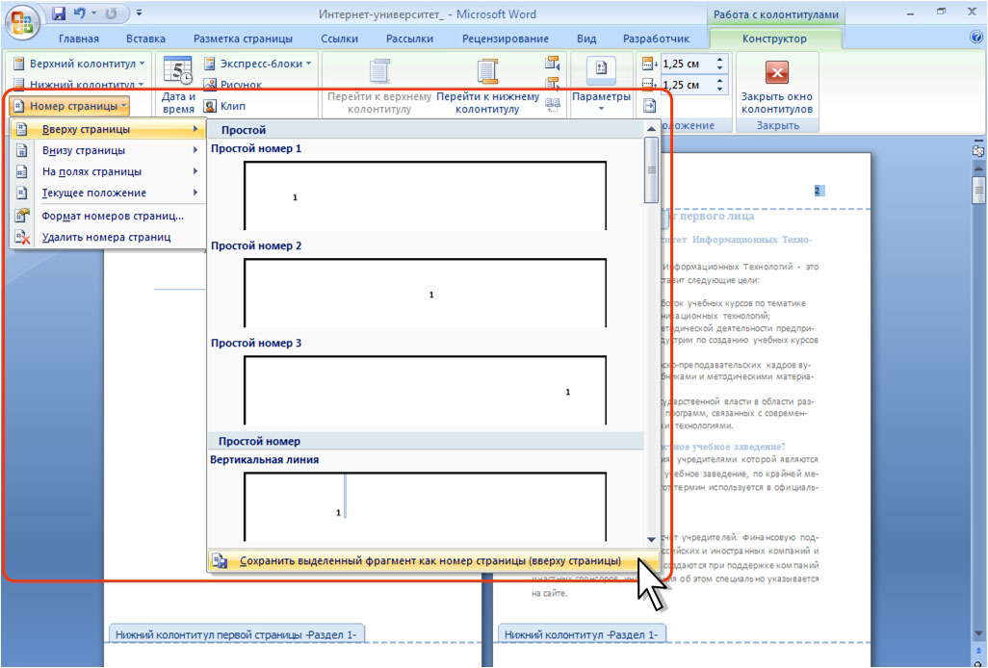This screenshot has width=988, height=668.
Task: Click the ruler toggle above scrollbar
Action: [978, 151]
